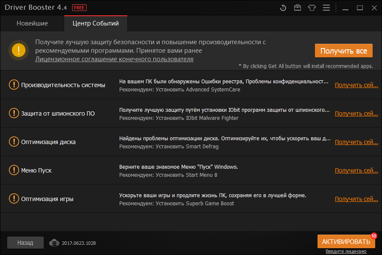382x255 pixels.
Task: Open the toolbox briefcase icon
Action: pyautogui.click(x=298, y=8)
